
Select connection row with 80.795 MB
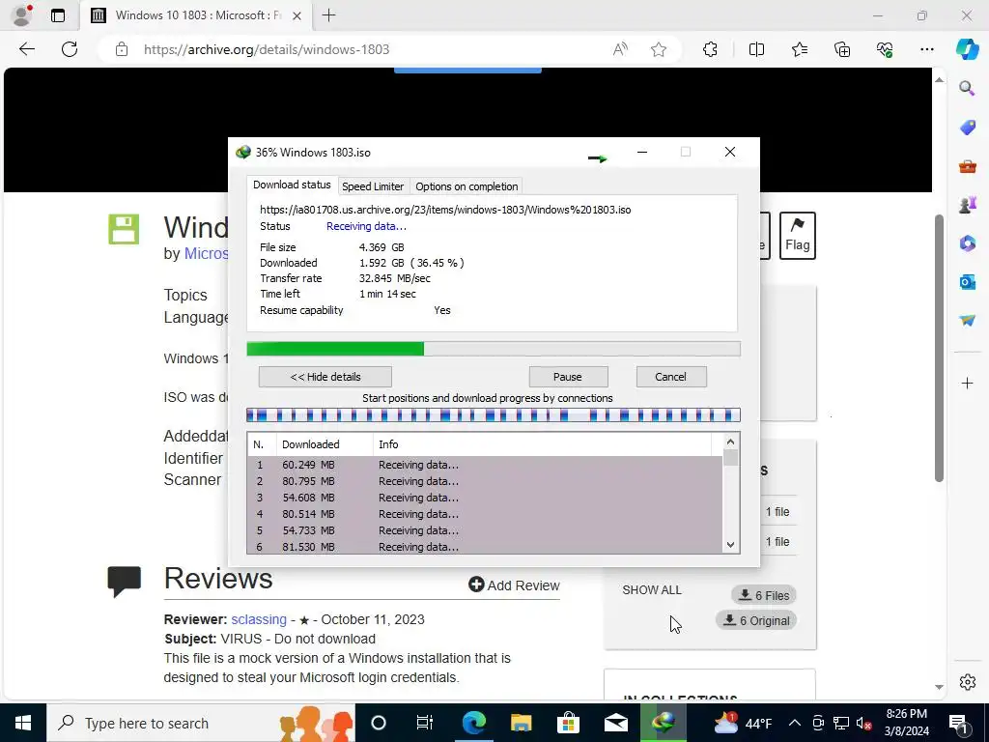point(485,481)
